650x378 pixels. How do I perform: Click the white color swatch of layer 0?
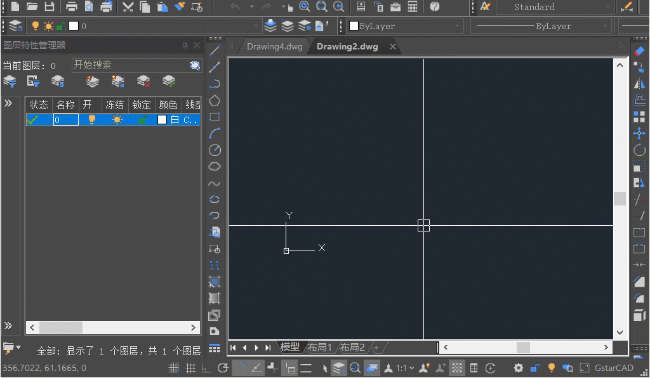(162, 120)
